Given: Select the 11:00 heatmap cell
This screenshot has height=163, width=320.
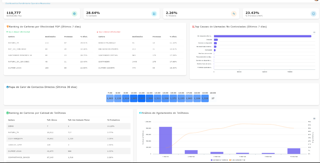Looking at the screenshot, I should tap(142, 98).
